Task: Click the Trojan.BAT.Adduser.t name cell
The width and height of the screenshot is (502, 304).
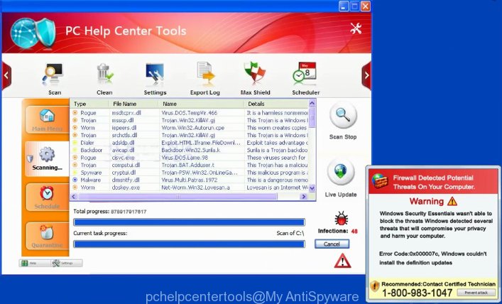Action: [x=188, y=165]
